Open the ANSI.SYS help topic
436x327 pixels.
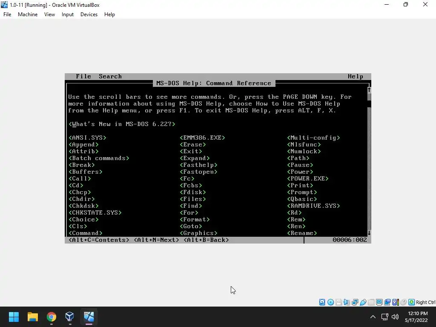tap(87, 138)
